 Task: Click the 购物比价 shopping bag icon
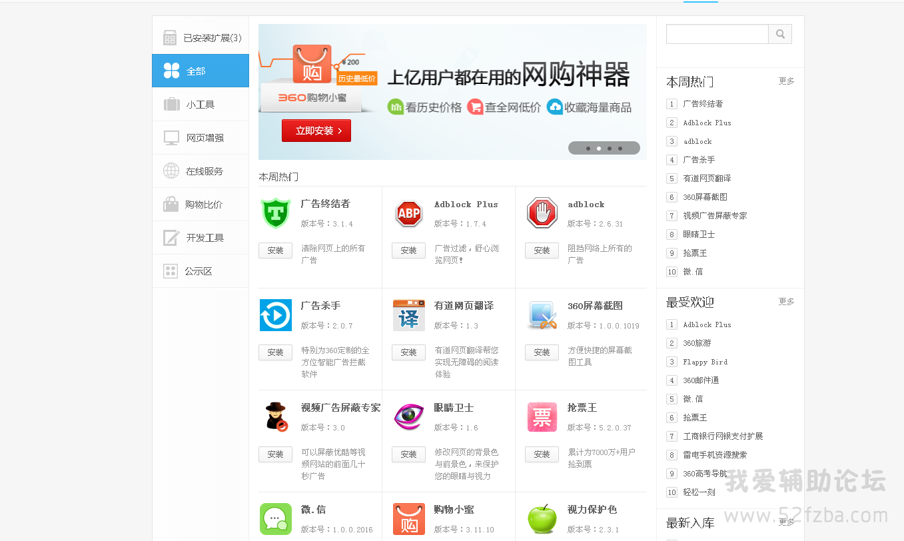(171, 205)
